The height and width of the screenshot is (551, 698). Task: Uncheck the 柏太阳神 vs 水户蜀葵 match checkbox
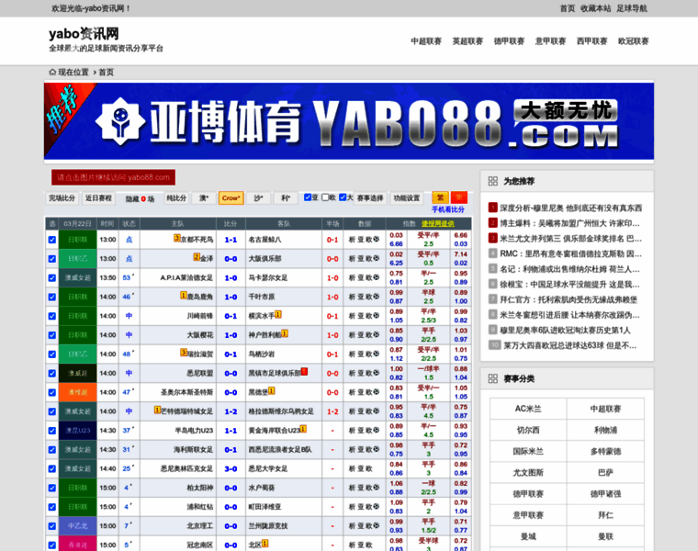pos(52,488)
